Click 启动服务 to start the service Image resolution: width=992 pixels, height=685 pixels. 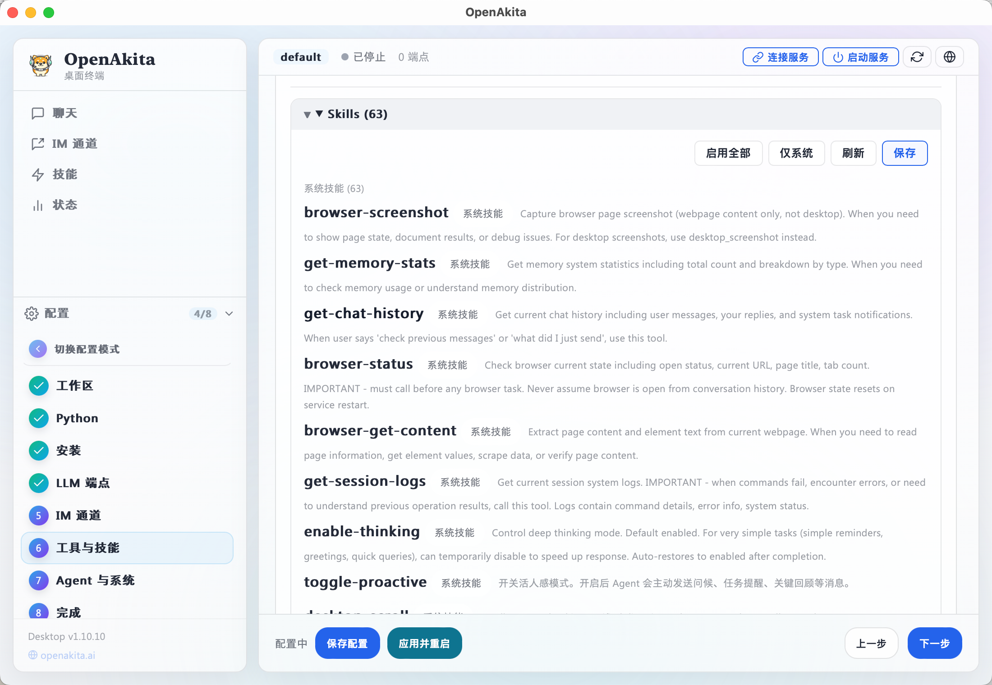(x=860, y=57)
